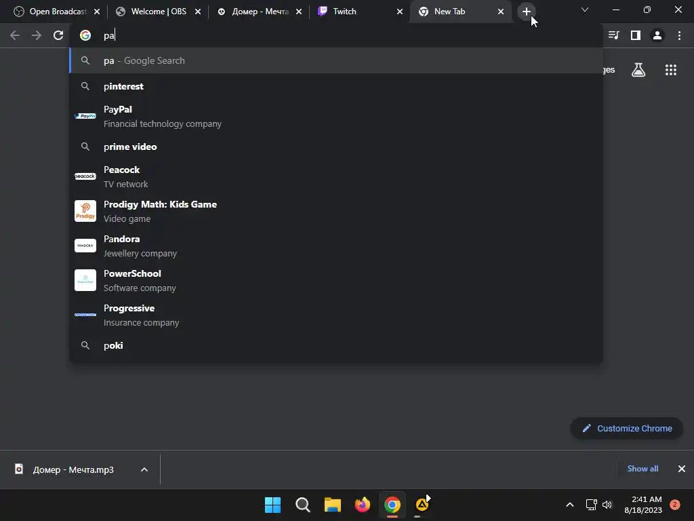Reload the current page
Viewport: 694px width, 521px height.
coord(58,35)
